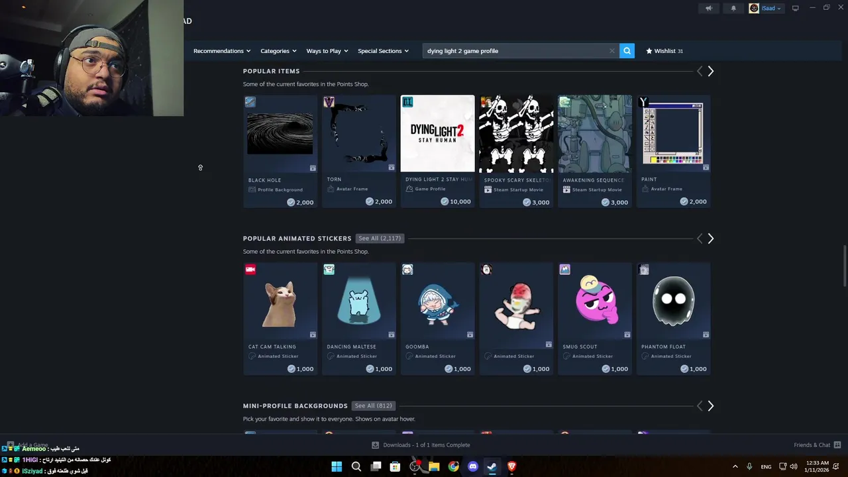Click the iSaad profile avatar picture
The width and height of the screenshot is (848, 477).
click(754, 9)
